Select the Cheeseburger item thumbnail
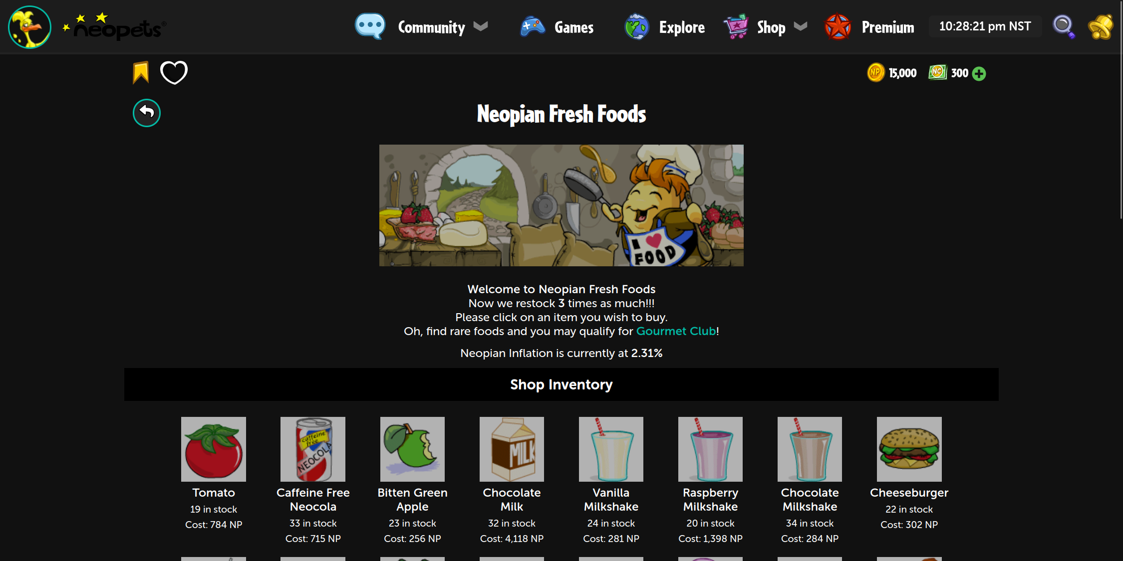This screenshot has width=1123, height=561. 909,449
